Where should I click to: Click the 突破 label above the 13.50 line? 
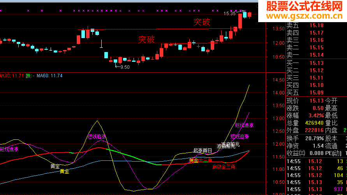coord(202,22)
